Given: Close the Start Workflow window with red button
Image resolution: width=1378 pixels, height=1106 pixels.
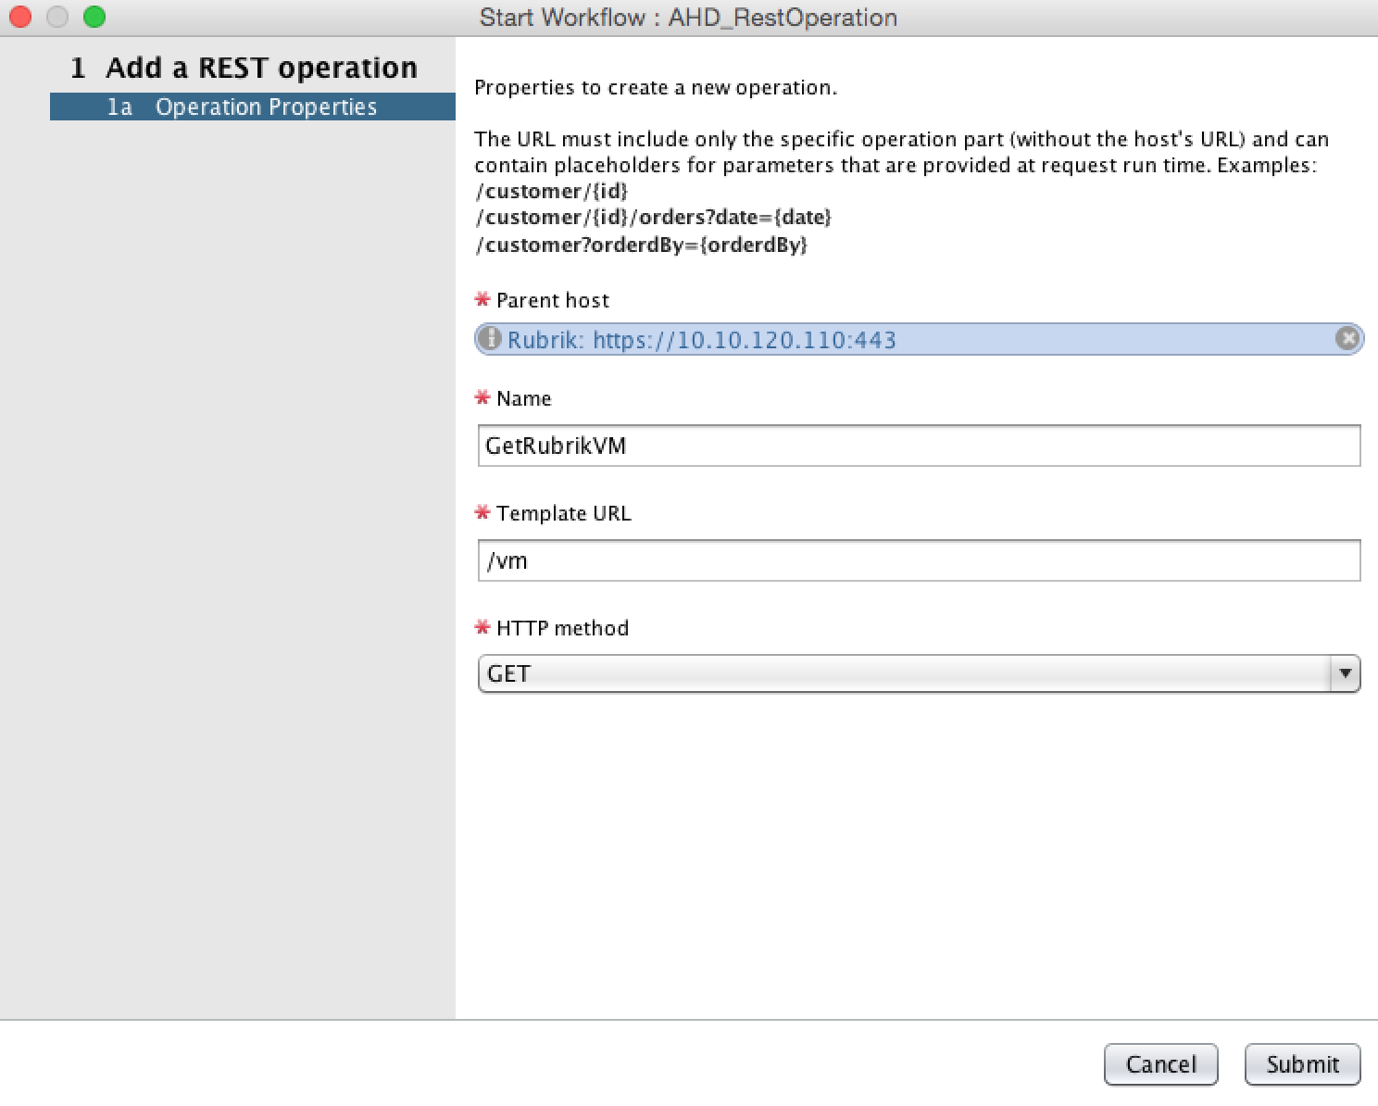Looking at the screenshot, I should [20, 17].
